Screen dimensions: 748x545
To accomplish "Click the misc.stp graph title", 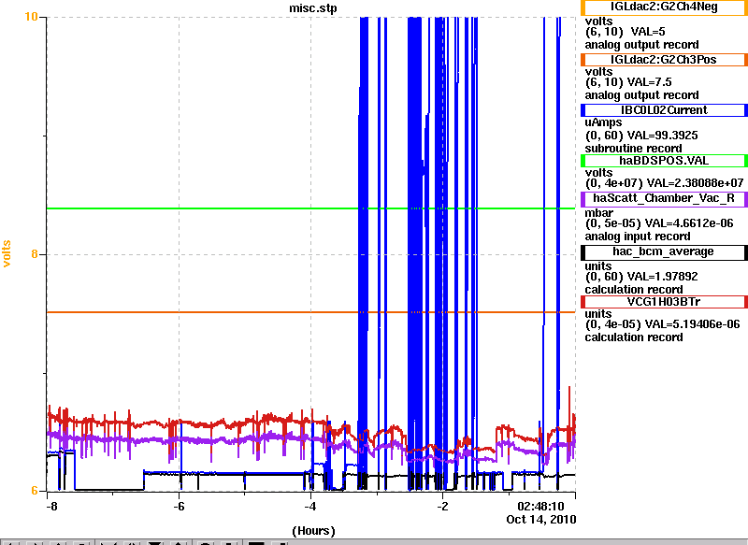I will pyautogui.click(x=312, y=8).
